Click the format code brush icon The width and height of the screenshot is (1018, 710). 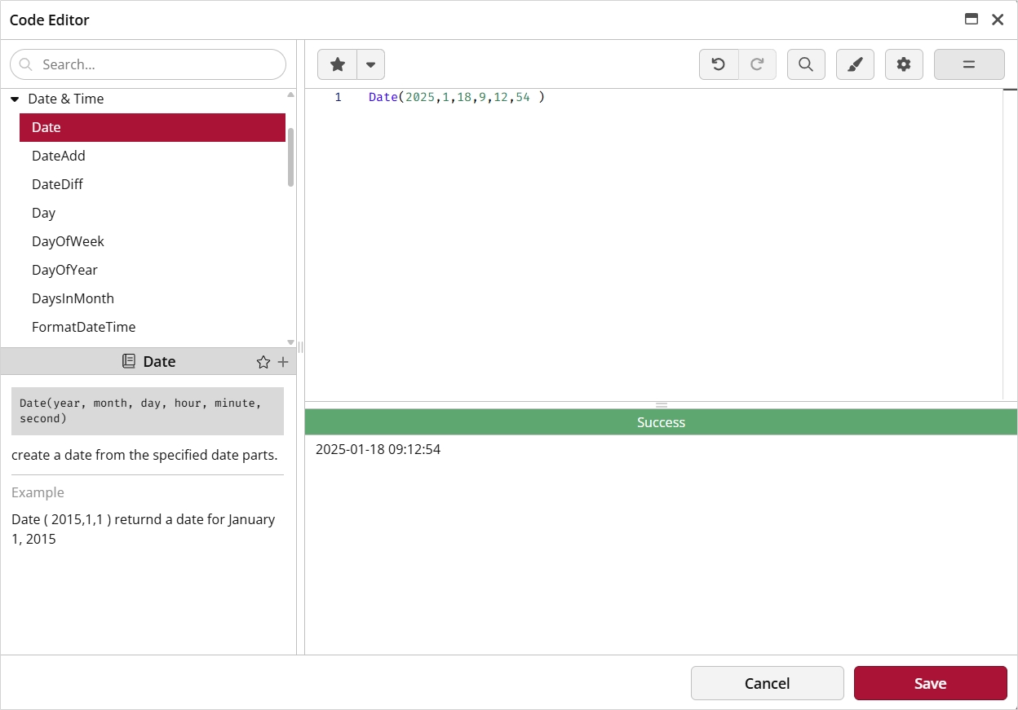pos(855,64)
